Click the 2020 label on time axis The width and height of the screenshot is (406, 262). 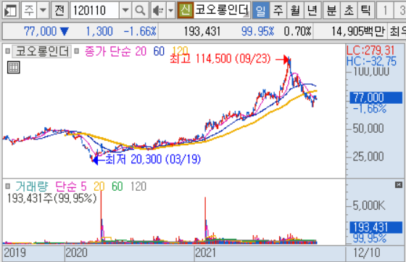(x=76, y=253)
